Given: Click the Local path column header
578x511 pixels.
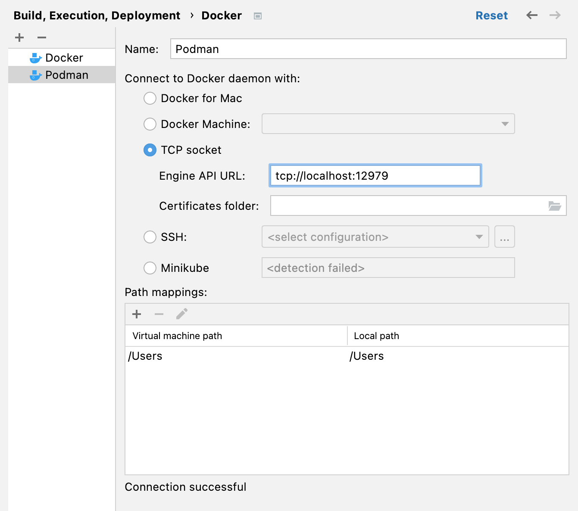Looking at the screenshot, I should [458, 336].
